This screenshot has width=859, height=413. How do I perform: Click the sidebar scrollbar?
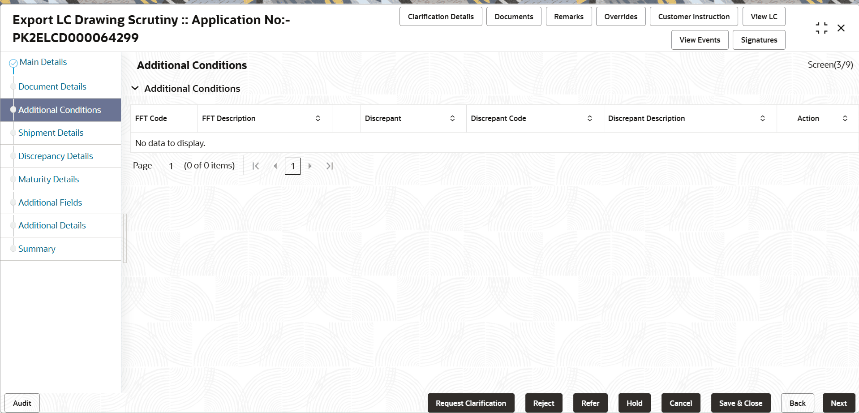click(x=125, y=238)
